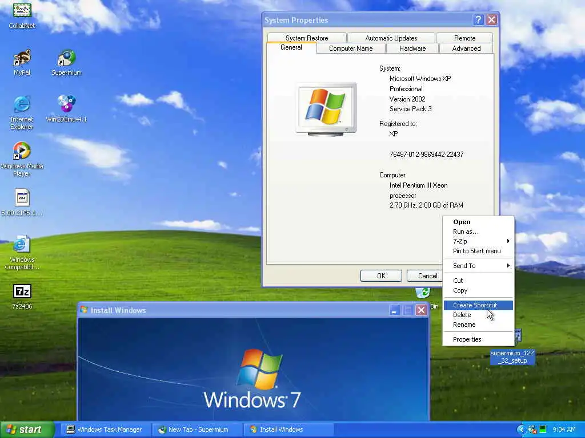Open the MyPal desktop shortcut
This screenshot has height=438, width=585.
22,62
